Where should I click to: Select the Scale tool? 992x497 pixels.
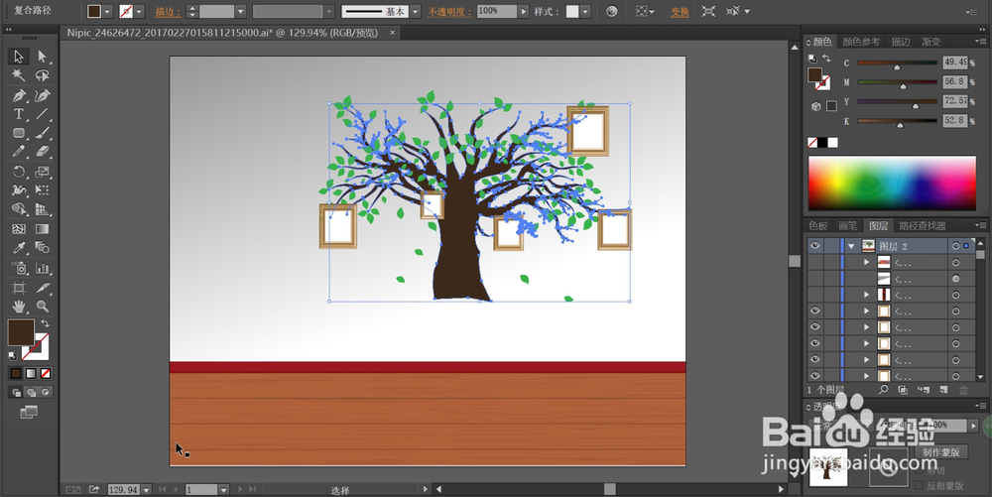[43, 172]
